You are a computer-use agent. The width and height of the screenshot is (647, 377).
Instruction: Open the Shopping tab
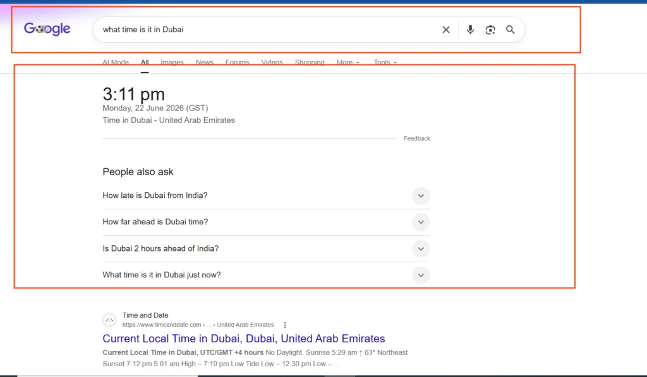310,62
